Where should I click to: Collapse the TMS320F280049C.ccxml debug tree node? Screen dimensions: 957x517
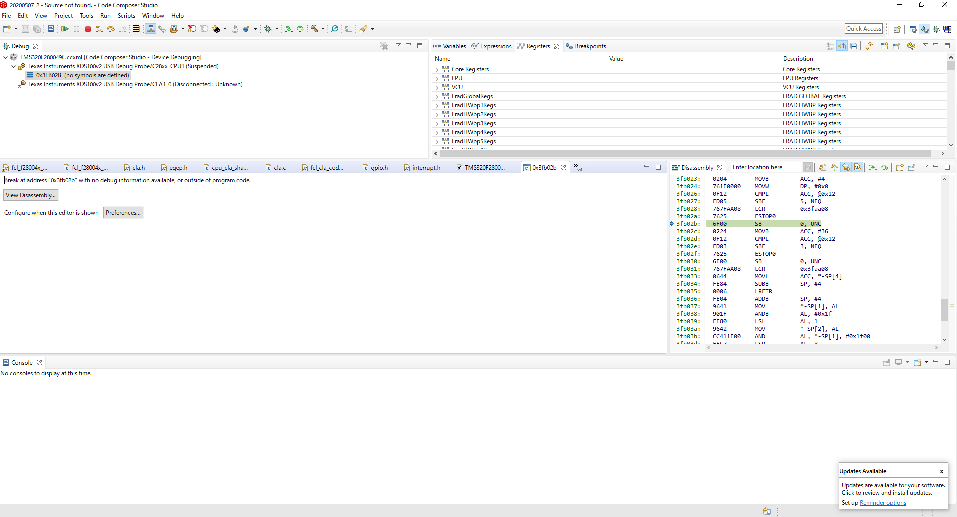click(x=6, y=57)
